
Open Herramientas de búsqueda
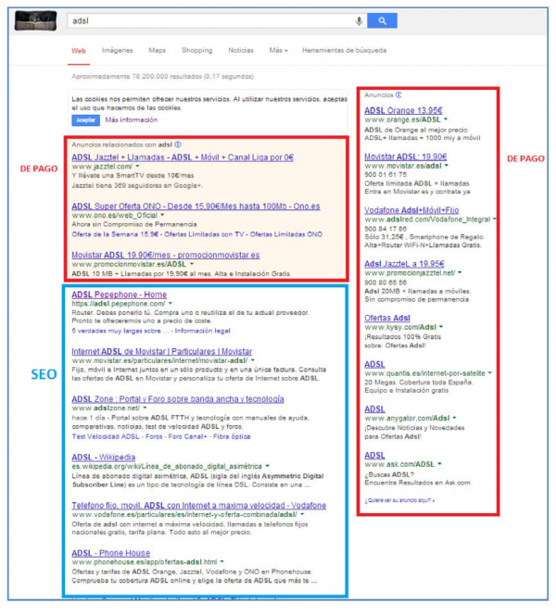click(x=344, y=50)
